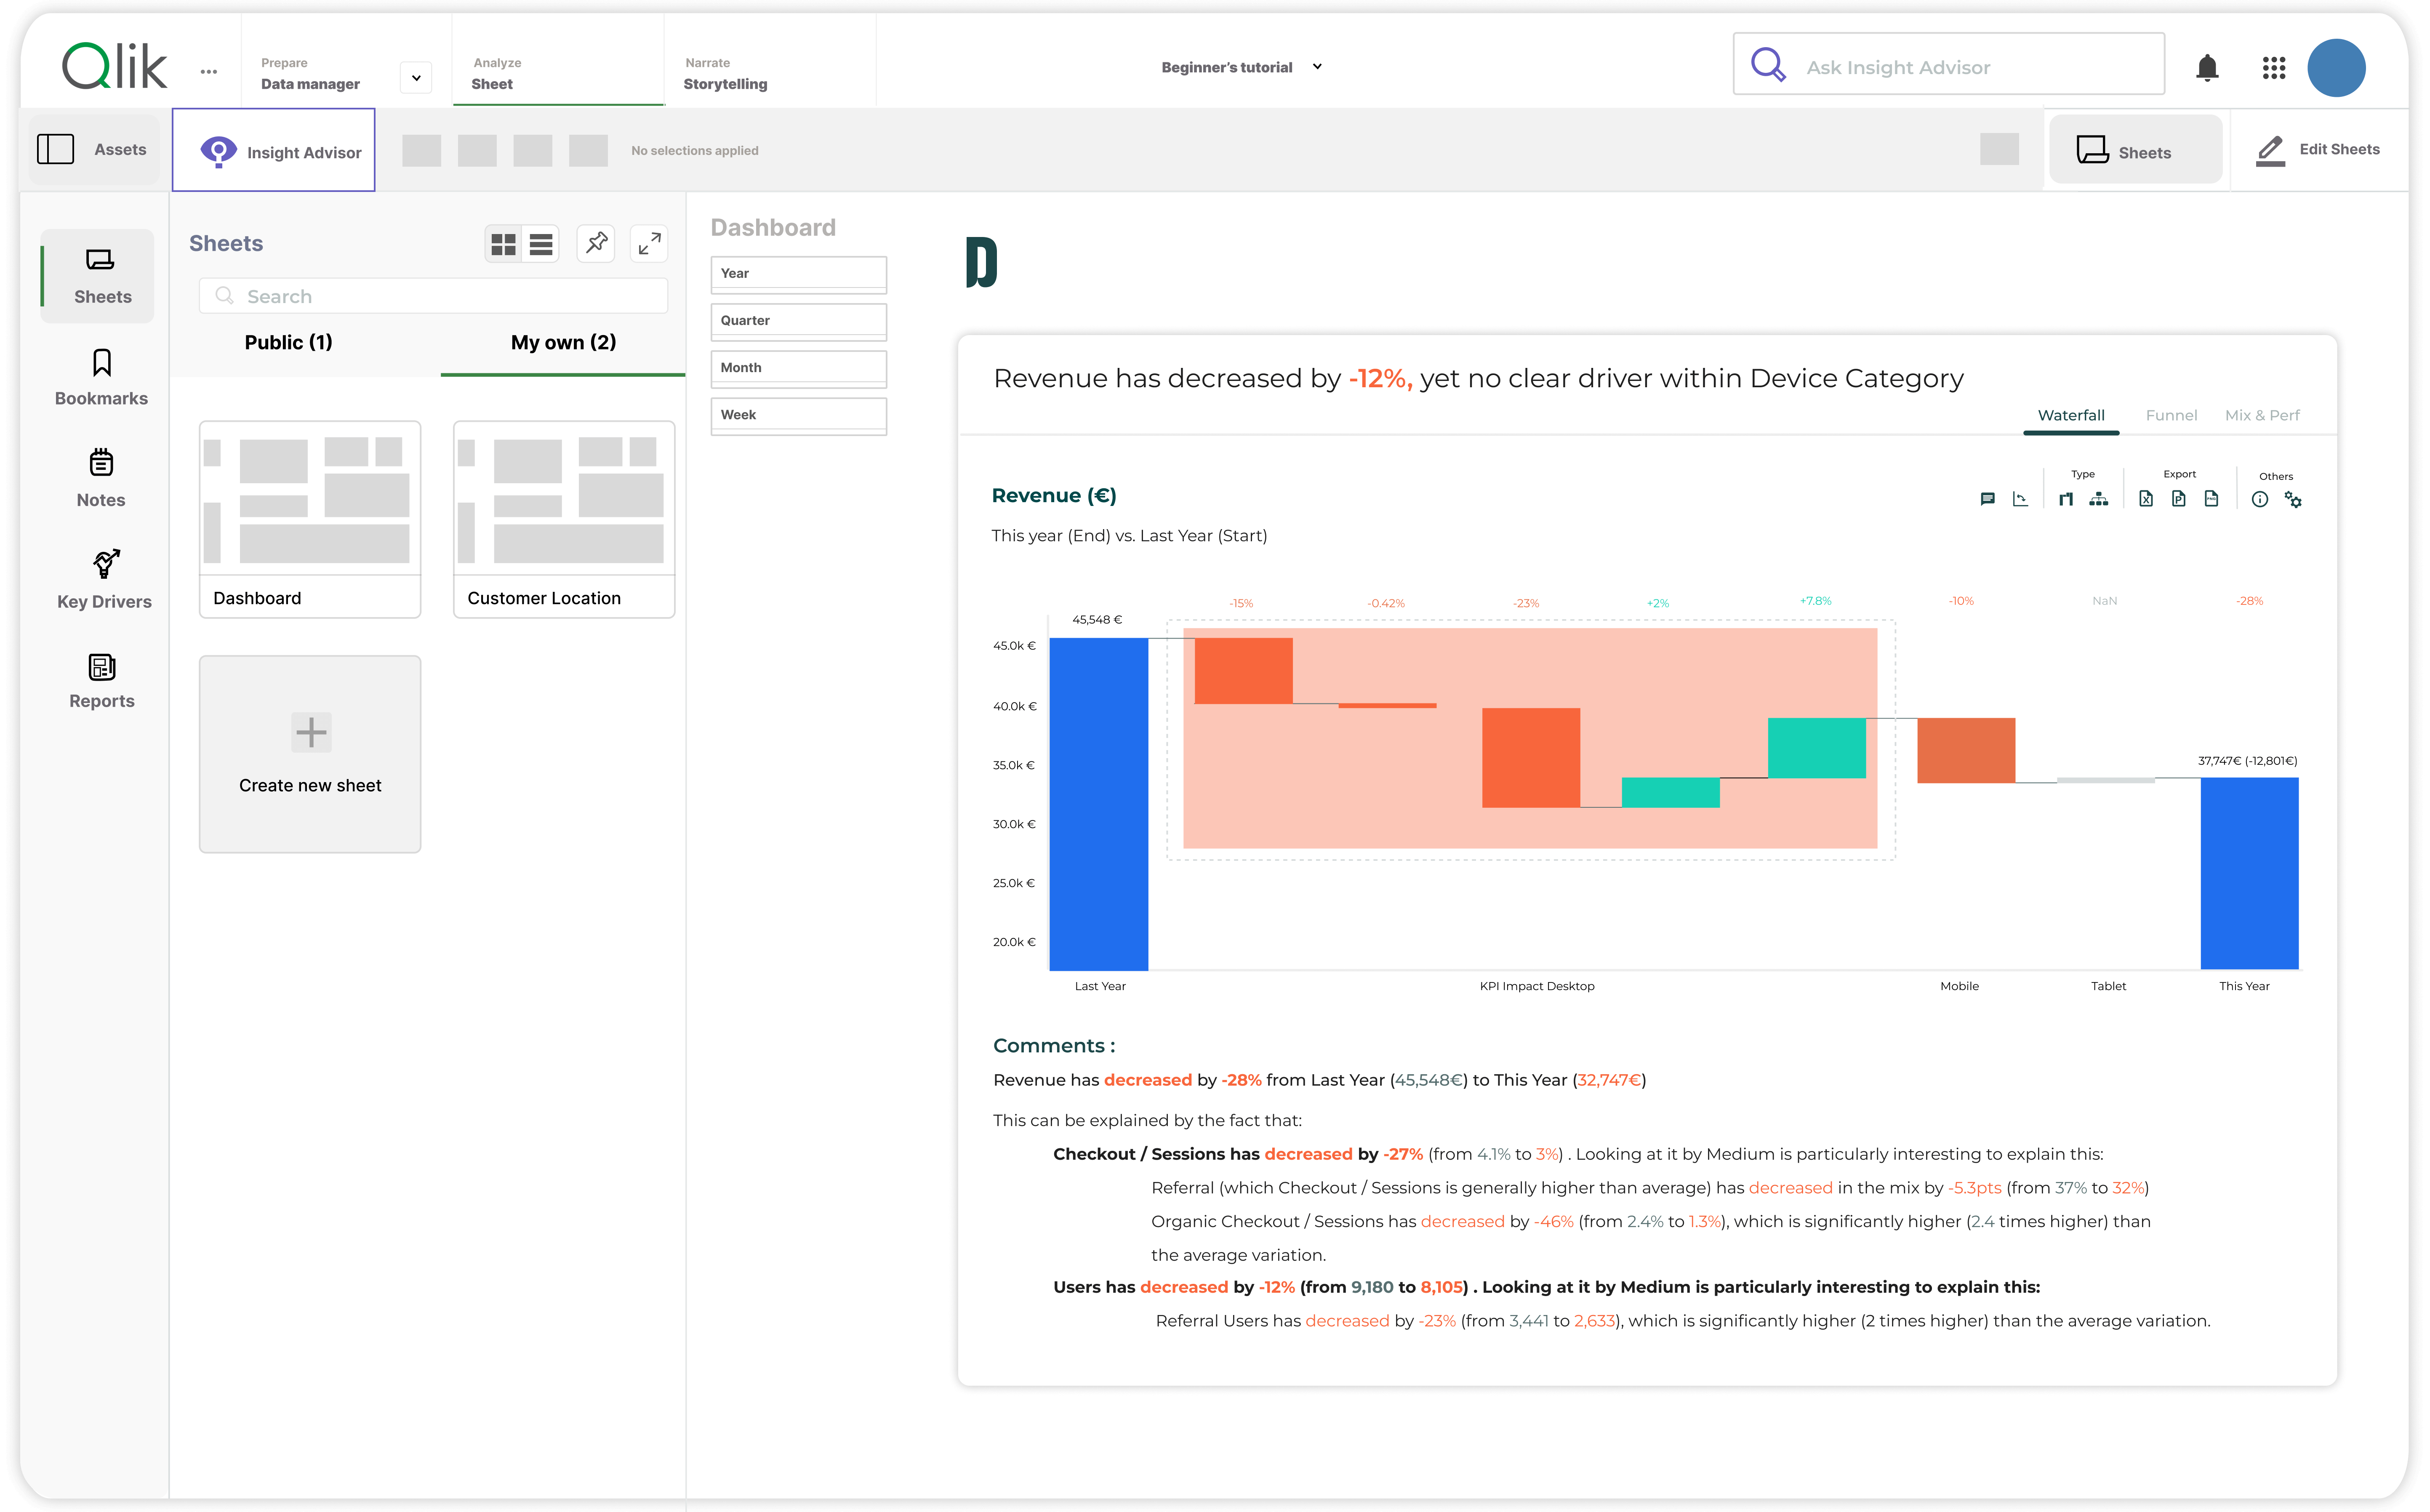Switch sheets panel to grid view
This screenshot has width=2430, height=1512.
coord(503,244)
